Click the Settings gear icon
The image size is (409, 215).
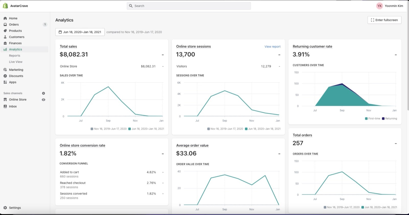tap(5, 208)
